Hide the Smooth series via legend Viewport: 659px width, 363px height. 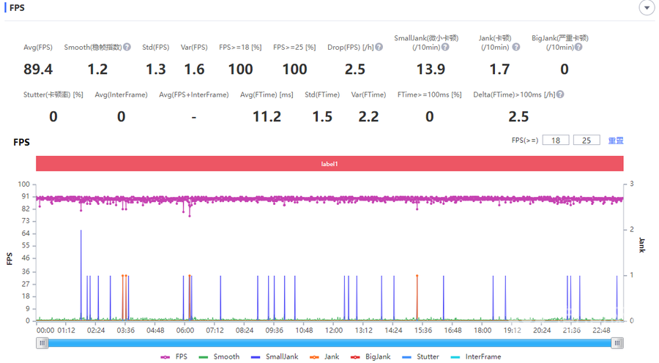tap(218, 356)
